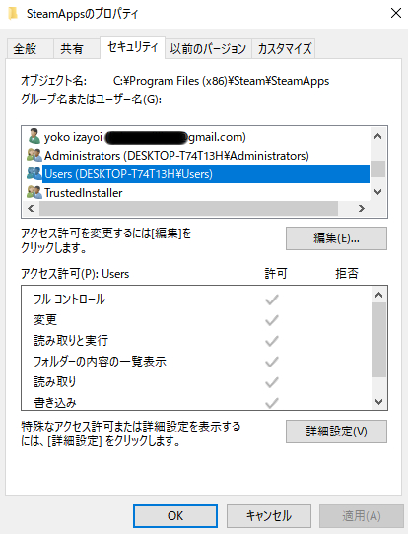Image resolution: width=408 pixels, height=534 pixels.
Task: Click allow checkmark for 書き込み
Action: 272,403
